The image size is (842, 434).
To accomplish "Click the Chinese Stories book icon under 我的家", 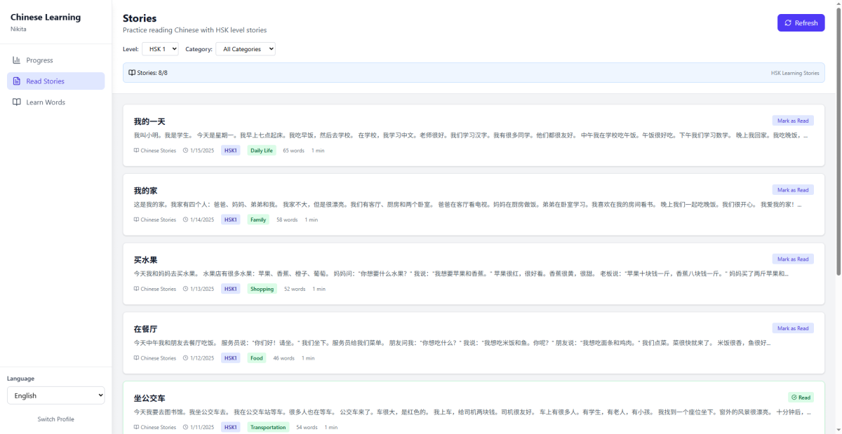I will click(x=137, y=219).
